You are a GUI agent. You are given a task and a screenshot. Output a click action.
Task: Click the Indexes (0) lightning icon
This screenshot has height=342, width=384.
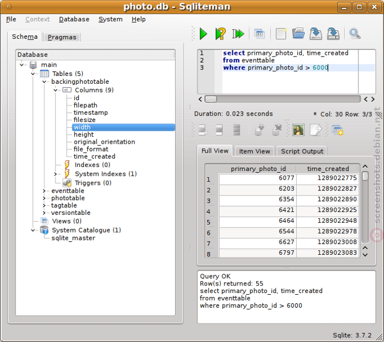pyautogui.click(x=67, y=165)
